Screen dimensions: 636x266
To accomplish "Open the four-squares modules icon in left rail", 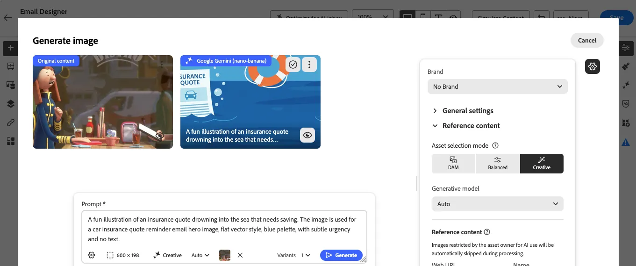I will tap(10, 141).
